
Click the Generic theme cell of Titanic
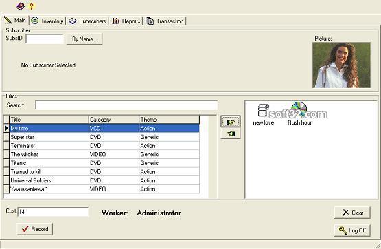tap(170, 163)
